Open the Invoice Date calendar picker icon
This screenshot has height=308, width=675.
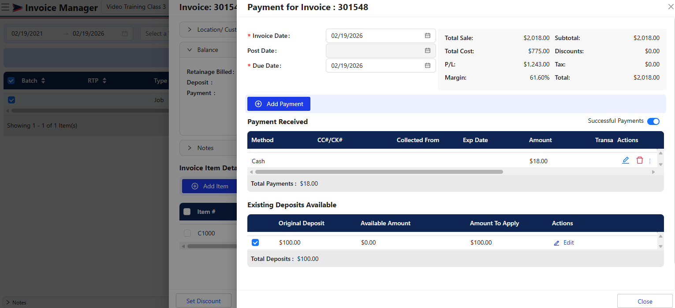(x=427, y=36)
